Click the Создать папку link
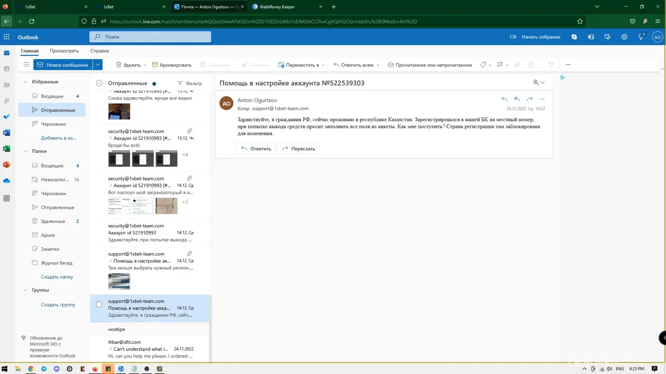This screenshot has width=666, height=374. click(57, 277)
